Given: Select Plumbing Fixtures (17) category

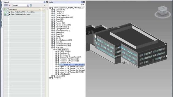Looking at the screenshot, I should click(63, 30).
